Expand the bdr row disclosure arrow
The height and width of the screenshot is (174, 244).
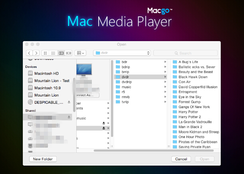point(165,62)
